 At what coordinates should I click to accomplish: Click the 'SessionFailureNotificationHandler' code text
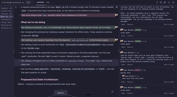click(x=83, y=45)
